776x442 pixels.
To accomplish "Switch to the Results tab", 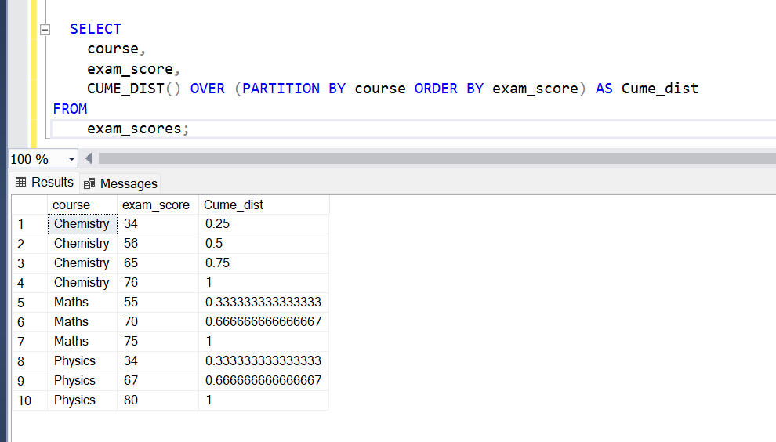I will click(45, 183).
